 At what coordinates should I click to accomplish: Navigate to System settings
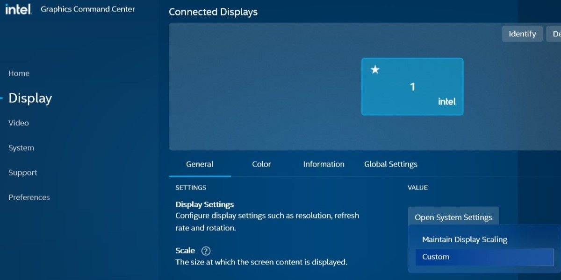(21, 147)
